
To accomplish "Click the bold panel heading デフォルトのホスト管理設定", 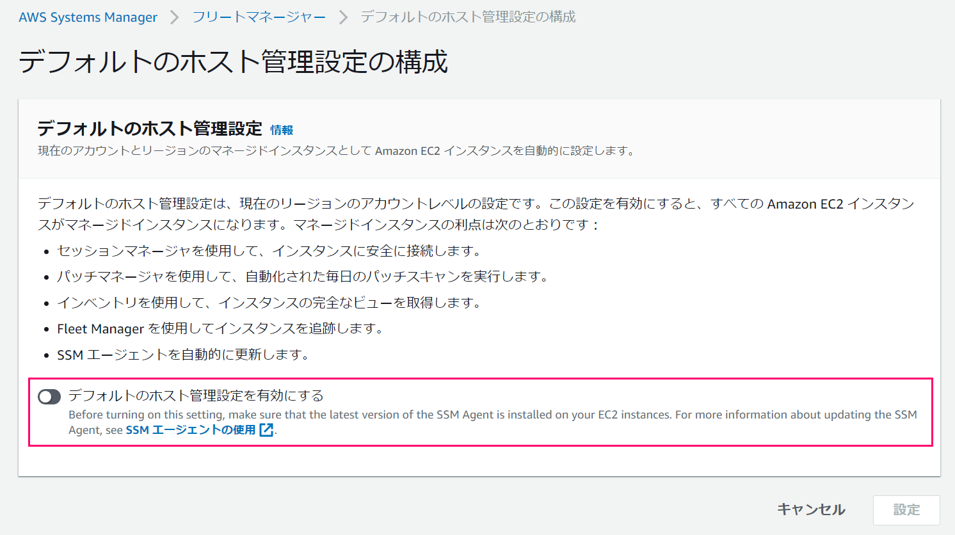I will point(150,129).
